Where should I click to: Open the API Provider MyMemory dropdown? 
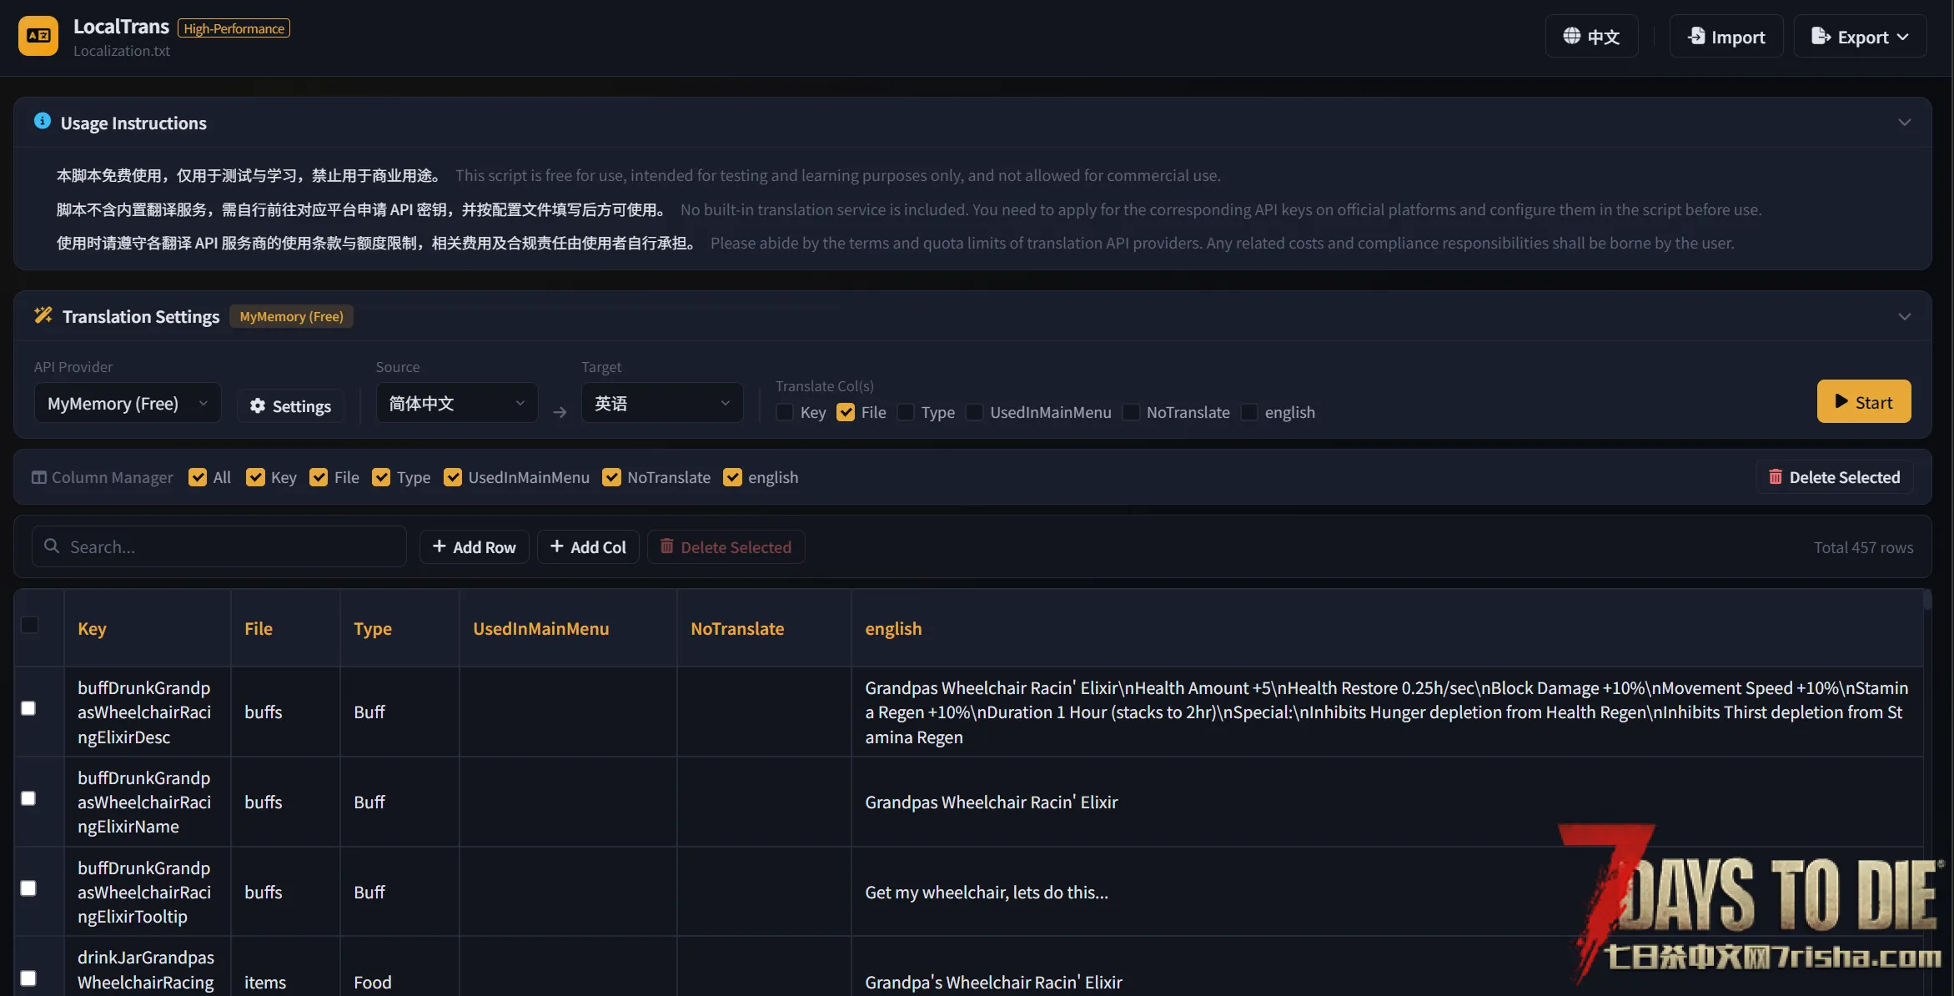point(128,404)
